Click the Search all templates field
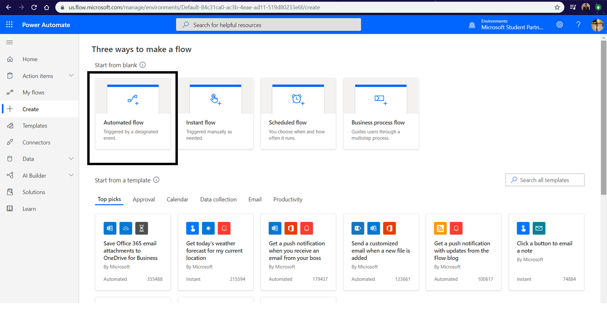 544,180
